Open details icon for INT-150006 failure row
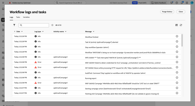Screen dimensions: 195x106 click(x=177, y=67)
